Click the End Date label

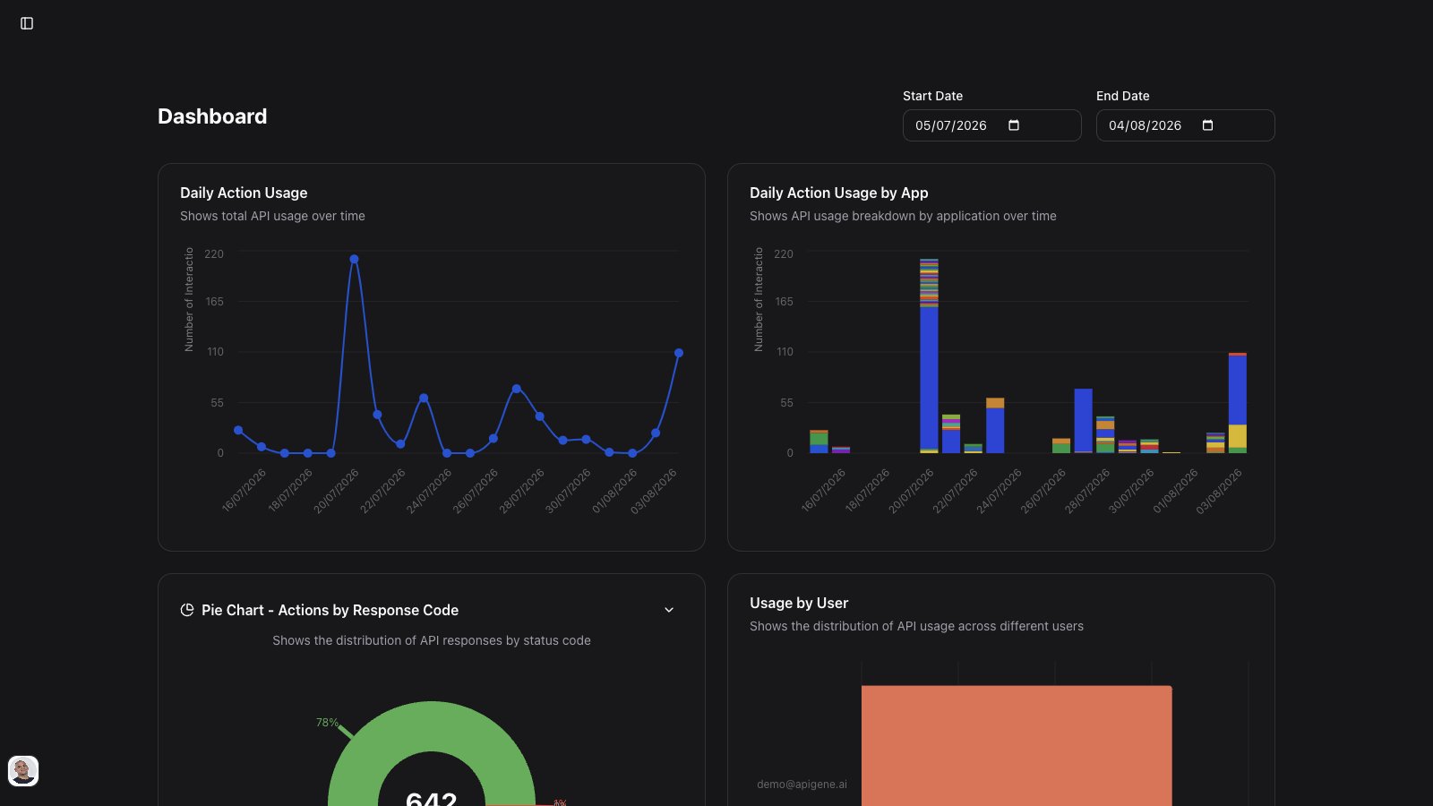coord(1123,96)
